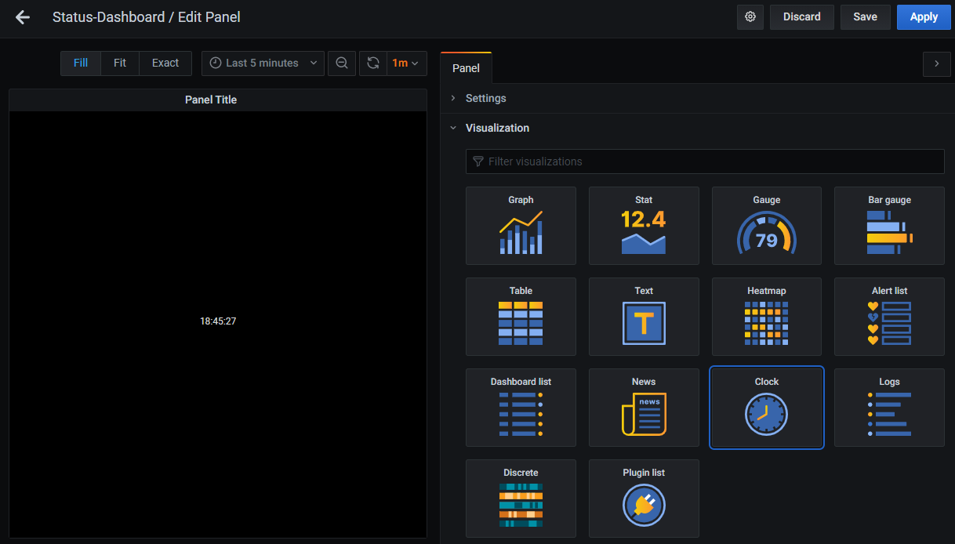
Task: Select the Graph visualization
Action: point(521,226)
